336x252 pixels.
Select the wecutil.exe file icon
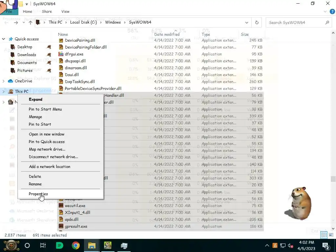coord(61,205)
